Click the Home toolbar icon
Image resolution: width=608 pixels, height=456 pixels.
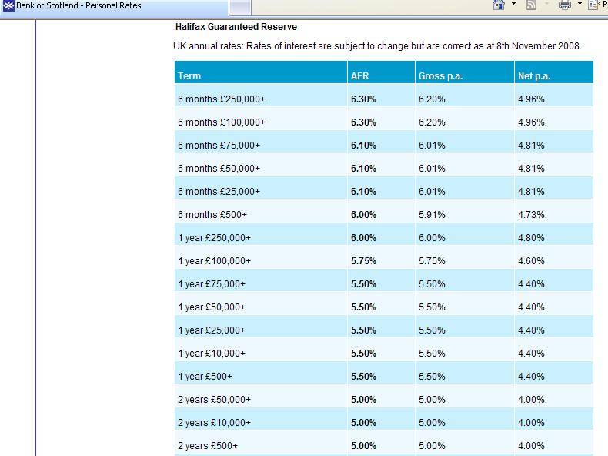click(499, 5)
